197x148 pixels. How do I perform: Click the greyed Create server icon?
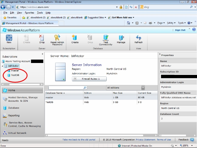pos(26,38)
